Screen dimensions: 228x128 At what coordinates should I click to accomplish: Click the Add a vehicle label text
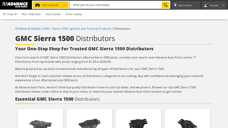[x=50, y=5]
